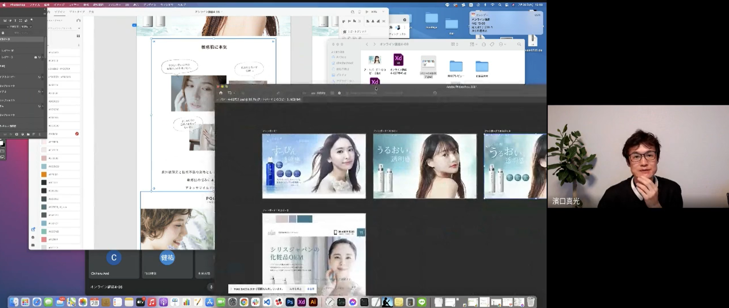Image resolution: width=729 pixels, height=308 pixels.
Task: Open Google Chrome from the Dock
Action: pyautogui.click(x=244, y=302)
